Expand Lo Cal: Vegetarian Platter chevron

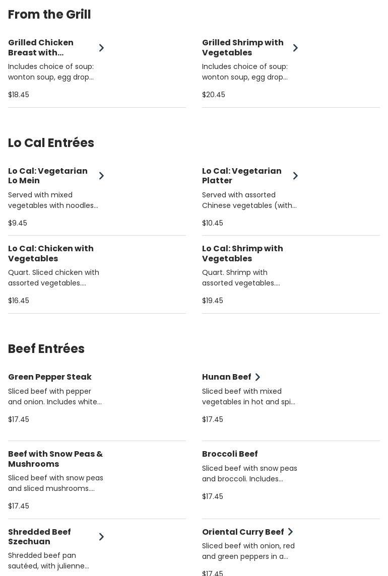(295, 176)
